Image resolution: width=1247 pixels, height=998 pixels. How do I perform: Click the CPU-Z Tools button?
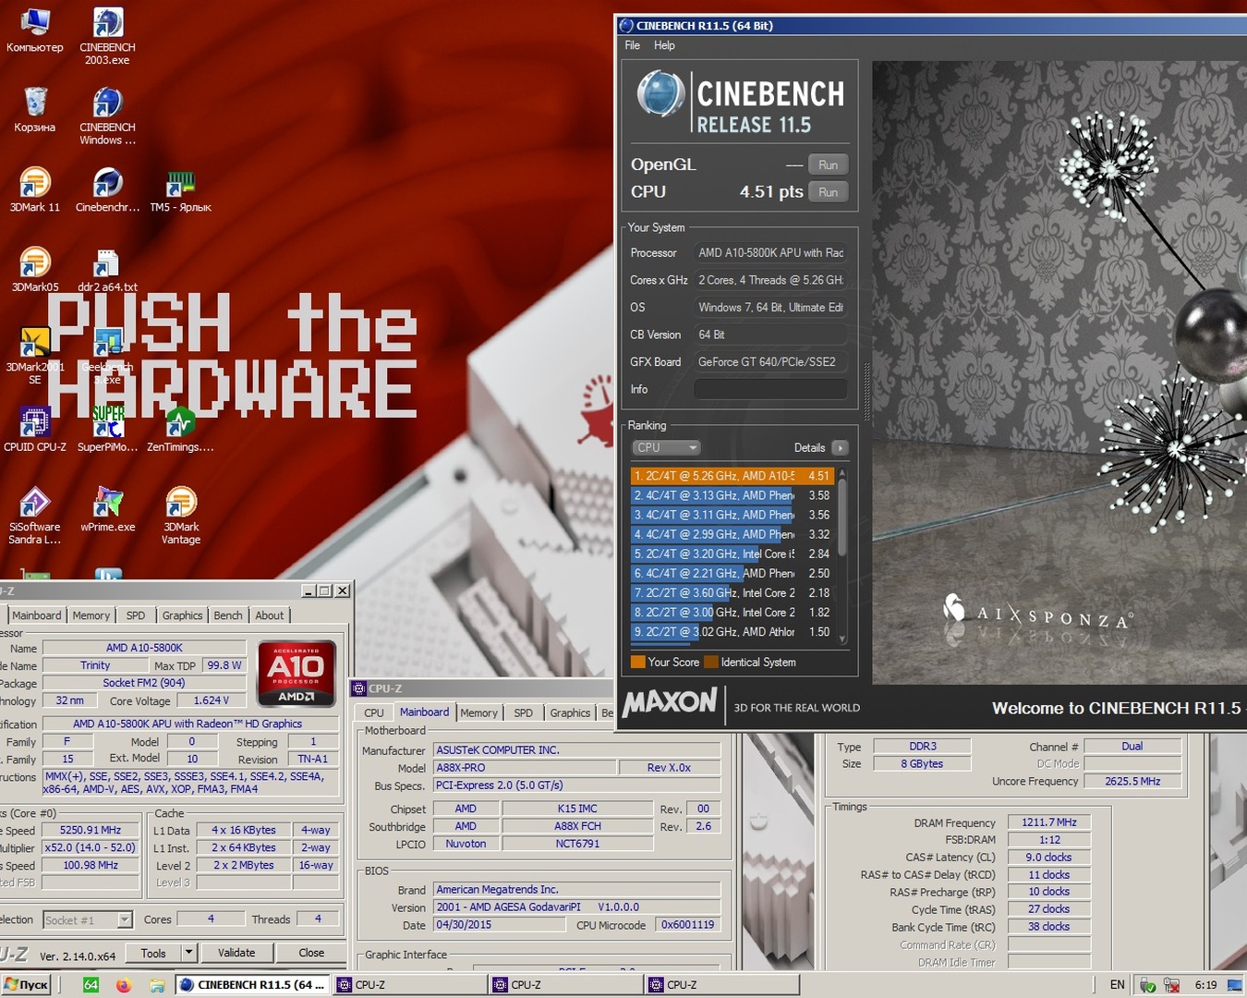pos(153,953)
